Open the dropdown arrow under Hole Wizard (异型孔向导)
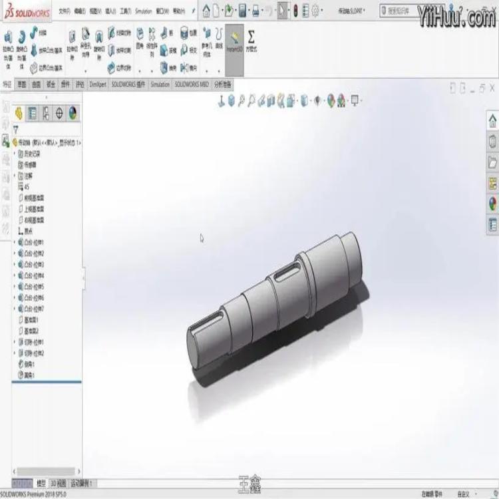 click(x=85, y=71)
